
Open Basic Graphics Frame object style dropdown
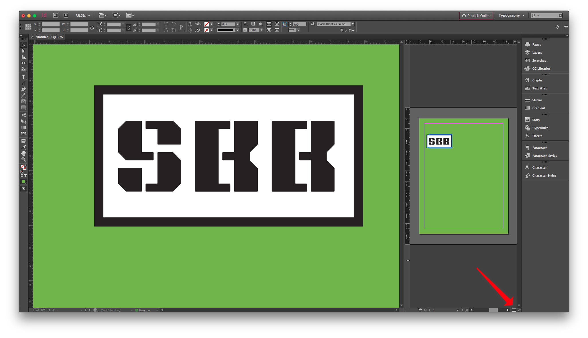[353, 24]
